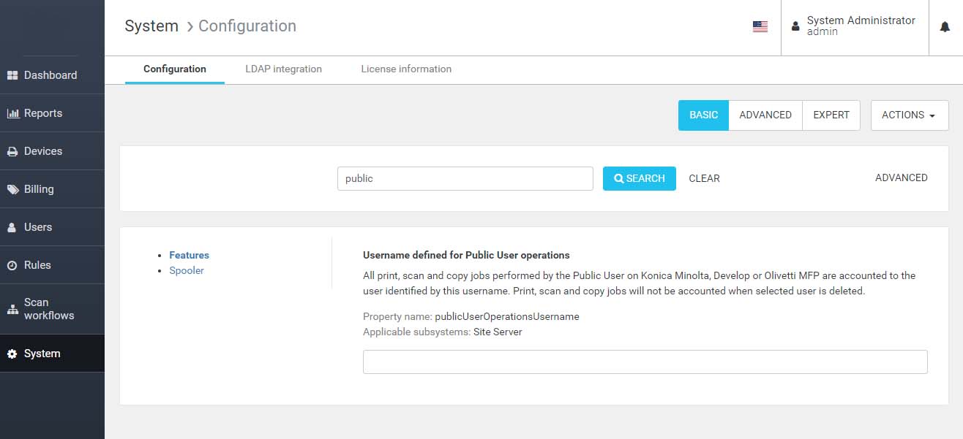Focus the publicUserOperationsUsername value field
Image resolution: width=963 pixels, height=439 pixels.
[645, 362]
